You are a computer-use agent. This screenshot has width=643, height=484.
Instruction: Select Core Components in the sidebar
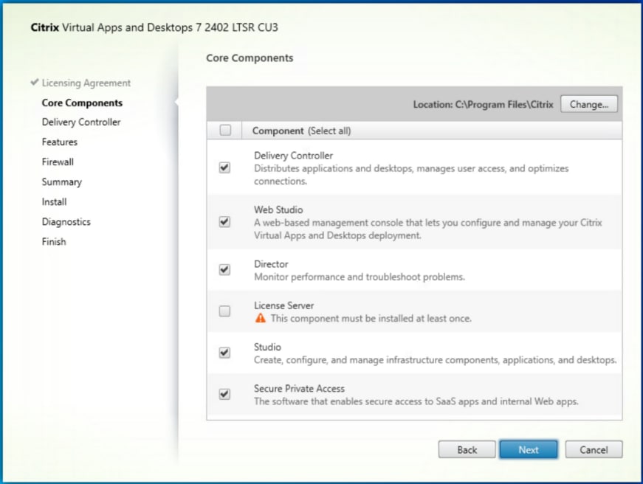[x=82, y=103]
